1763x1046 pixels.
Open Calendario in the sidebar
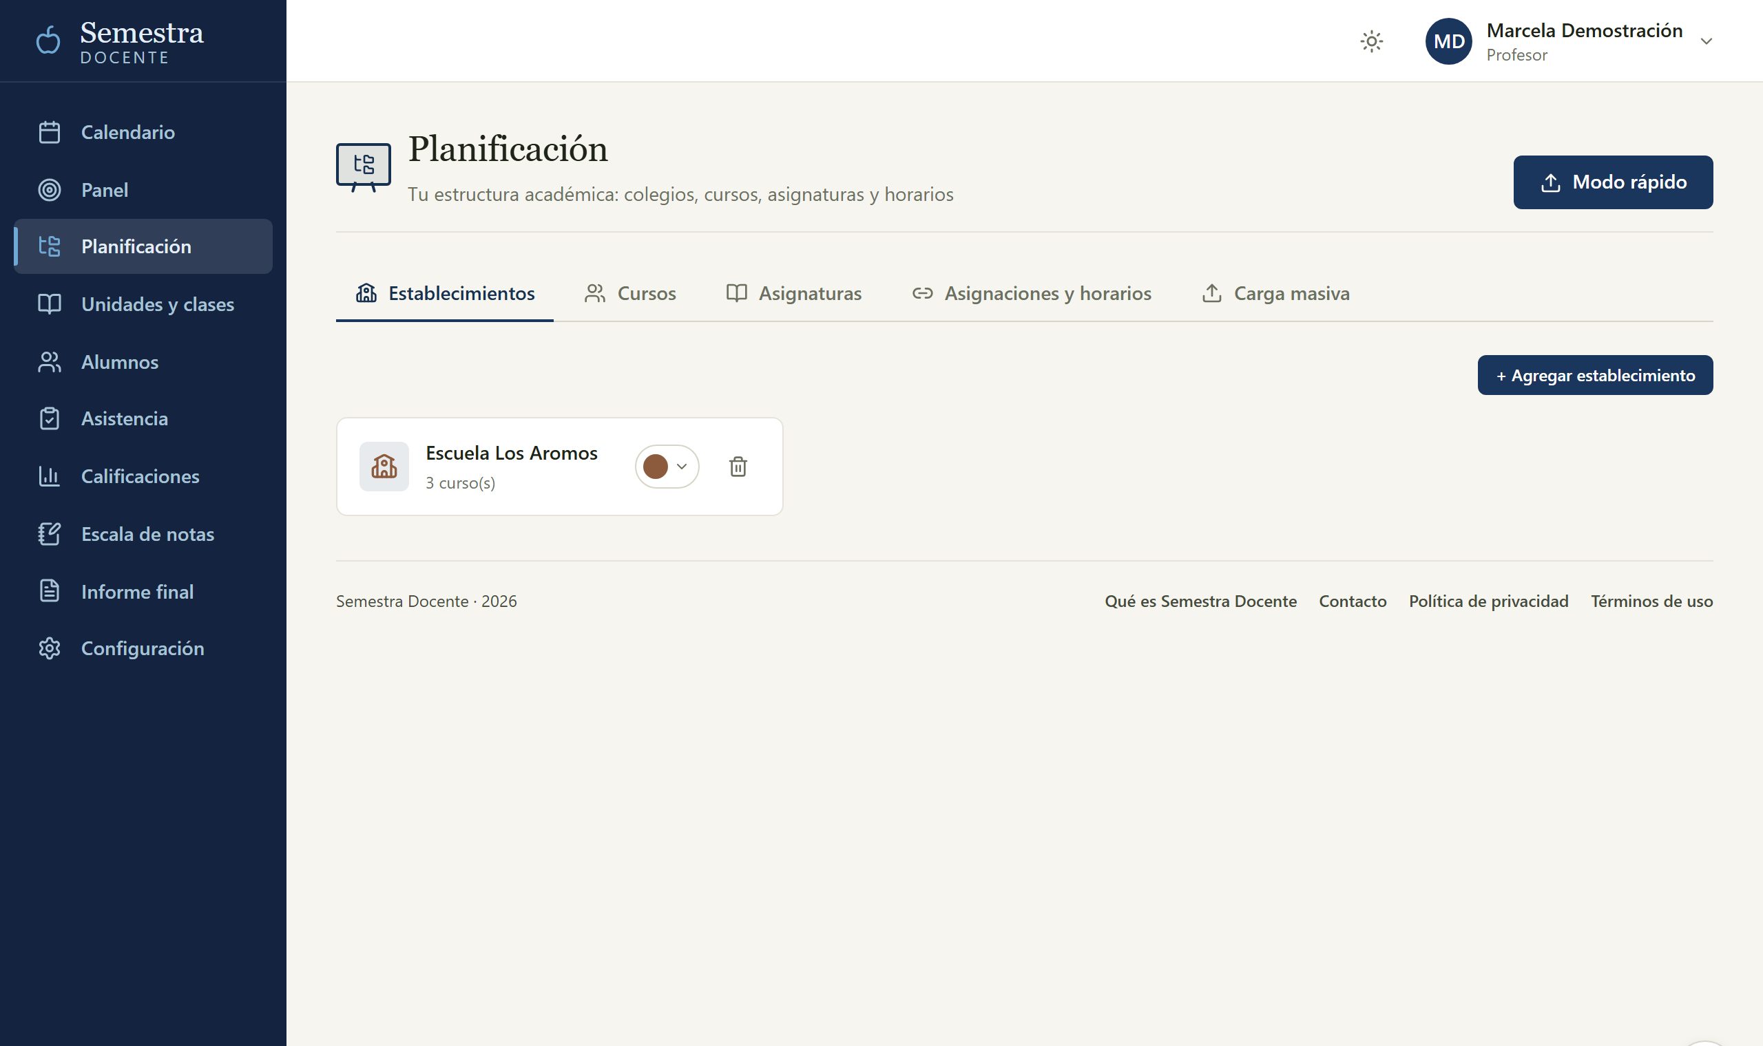click(143, 132)
